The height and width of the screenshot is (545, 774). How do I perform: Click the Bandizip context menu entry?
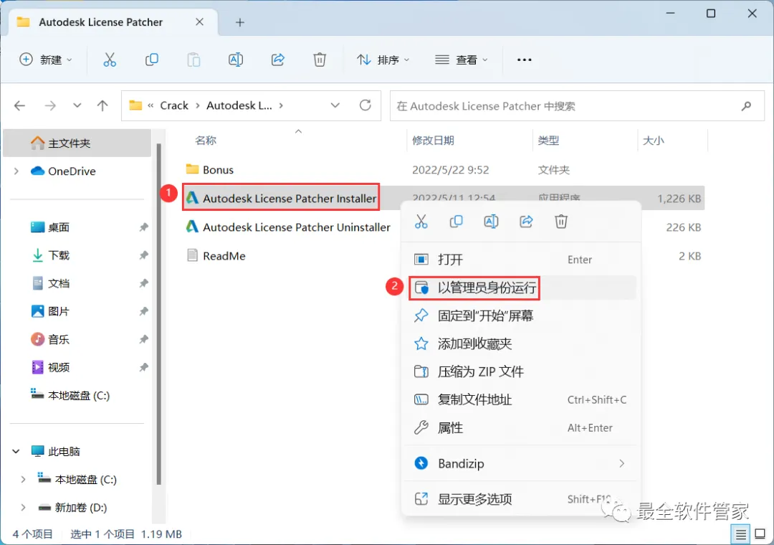(520, 463)
